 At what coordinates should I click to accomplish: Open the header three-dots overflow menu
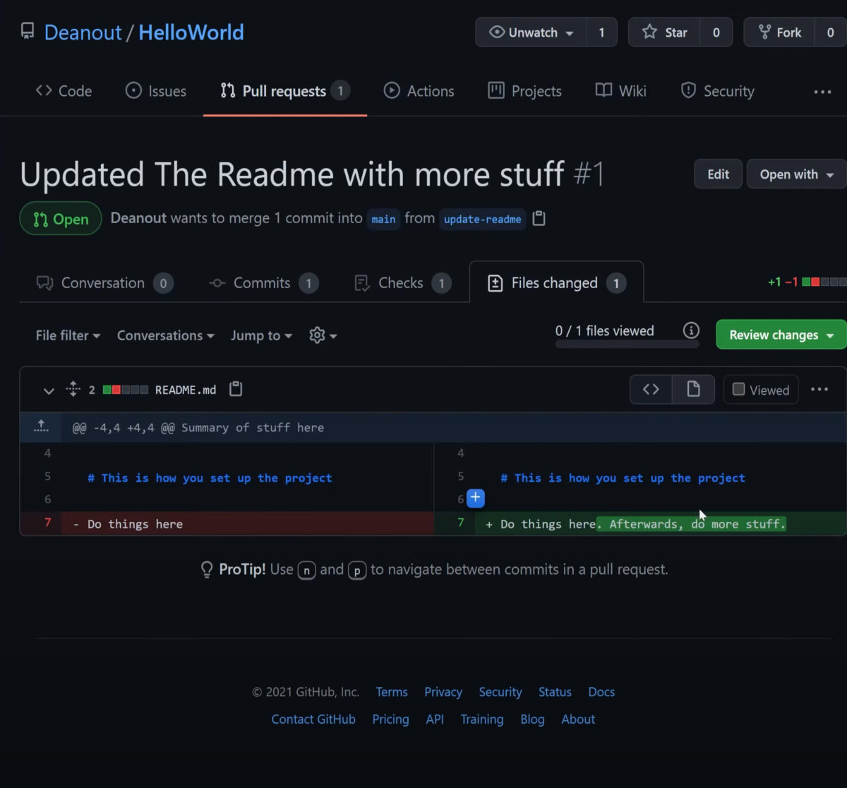(x=822, y=92)
